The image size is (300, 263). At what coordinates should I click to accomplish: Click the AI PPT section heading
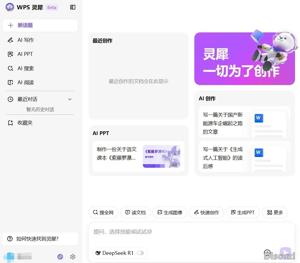pyautogui.click(x=101, y=133)
